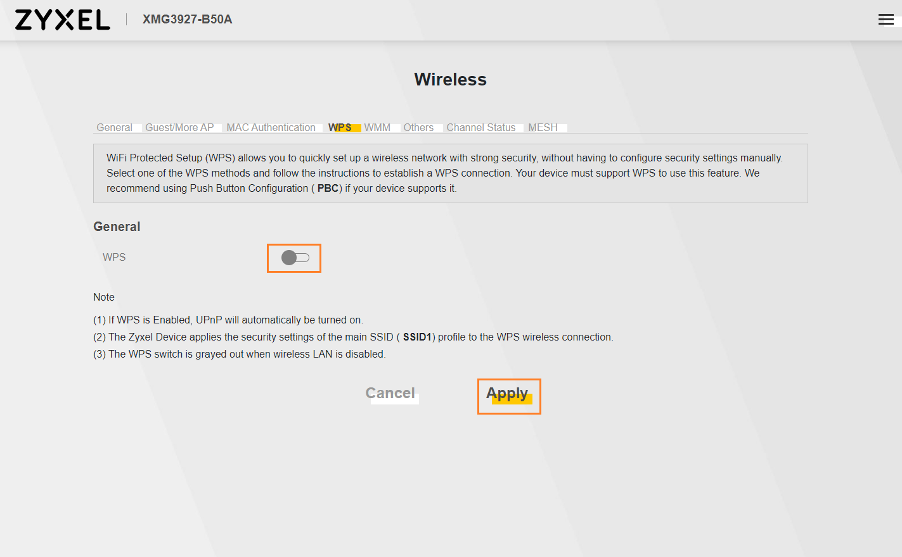This screenshot has height=557, width=902.
Task: Click the bold PBC text in description
Action: (328, 188)
